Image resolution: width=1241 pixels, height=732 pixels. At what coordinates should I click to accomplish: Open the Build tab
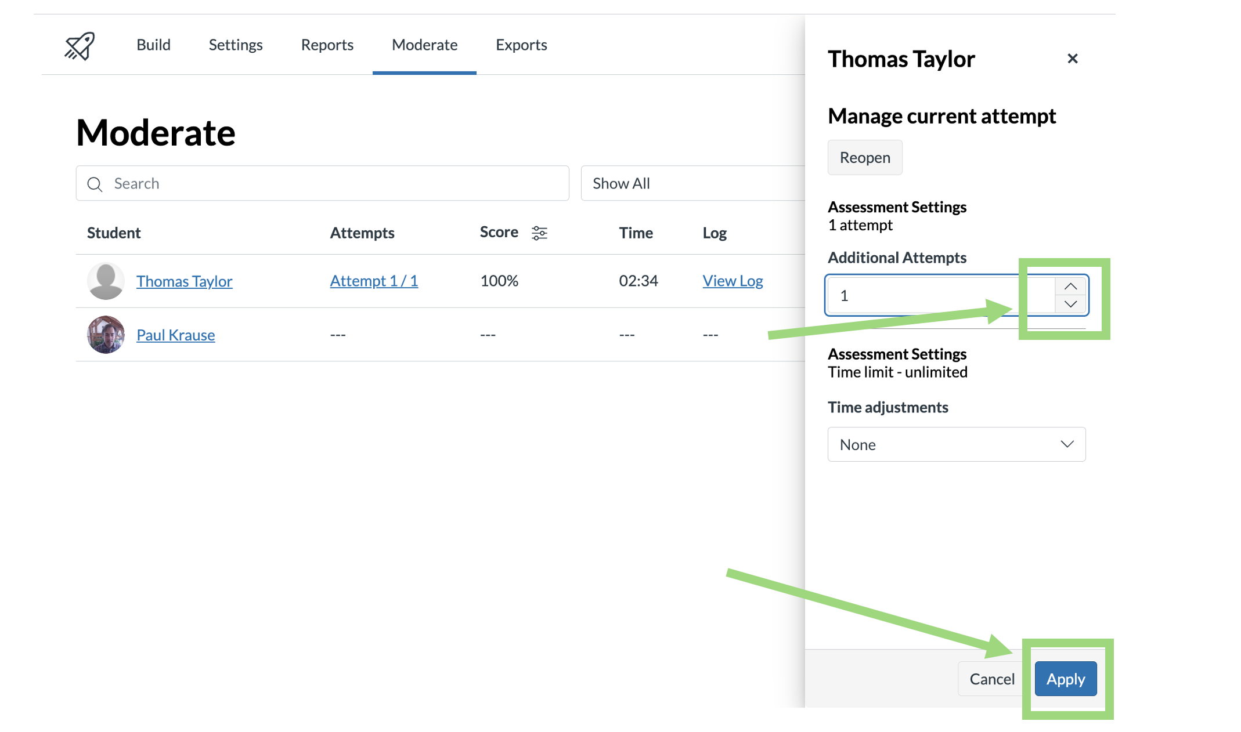[x=153, y=45]
